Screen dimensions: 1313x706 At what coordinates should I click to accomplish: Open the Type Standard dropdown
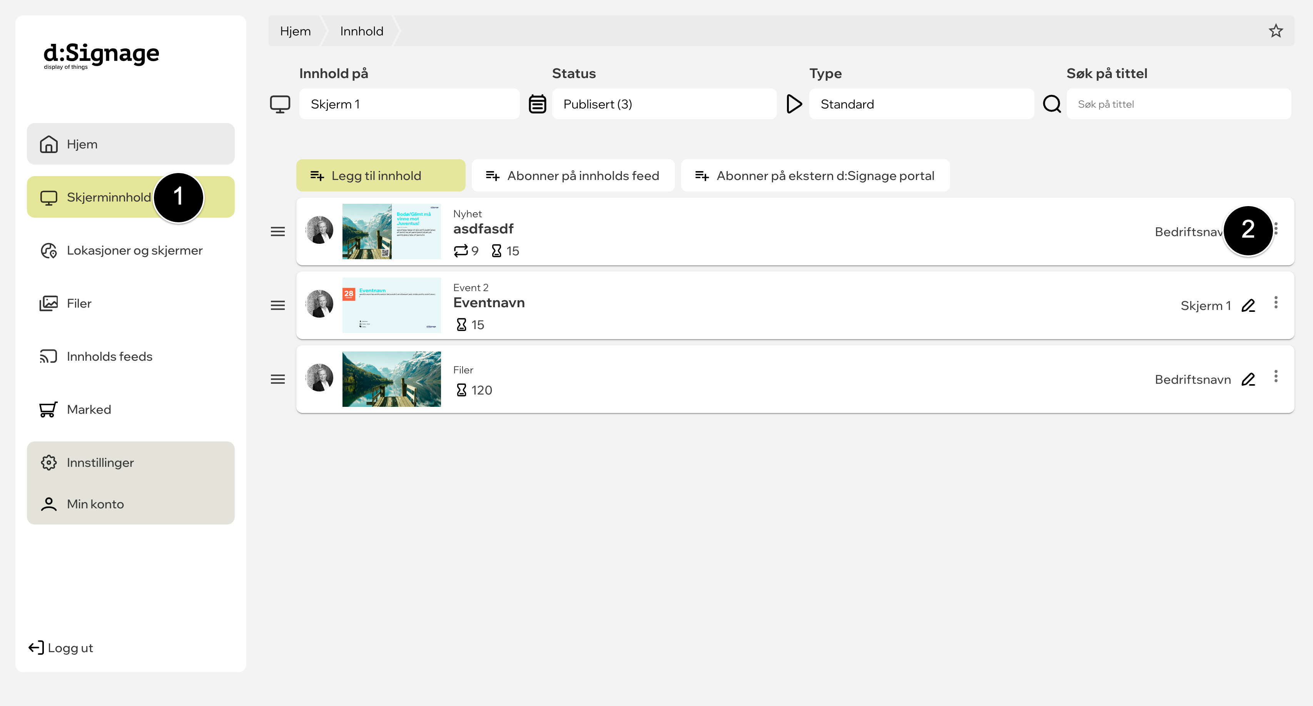[x=921, y=104]
